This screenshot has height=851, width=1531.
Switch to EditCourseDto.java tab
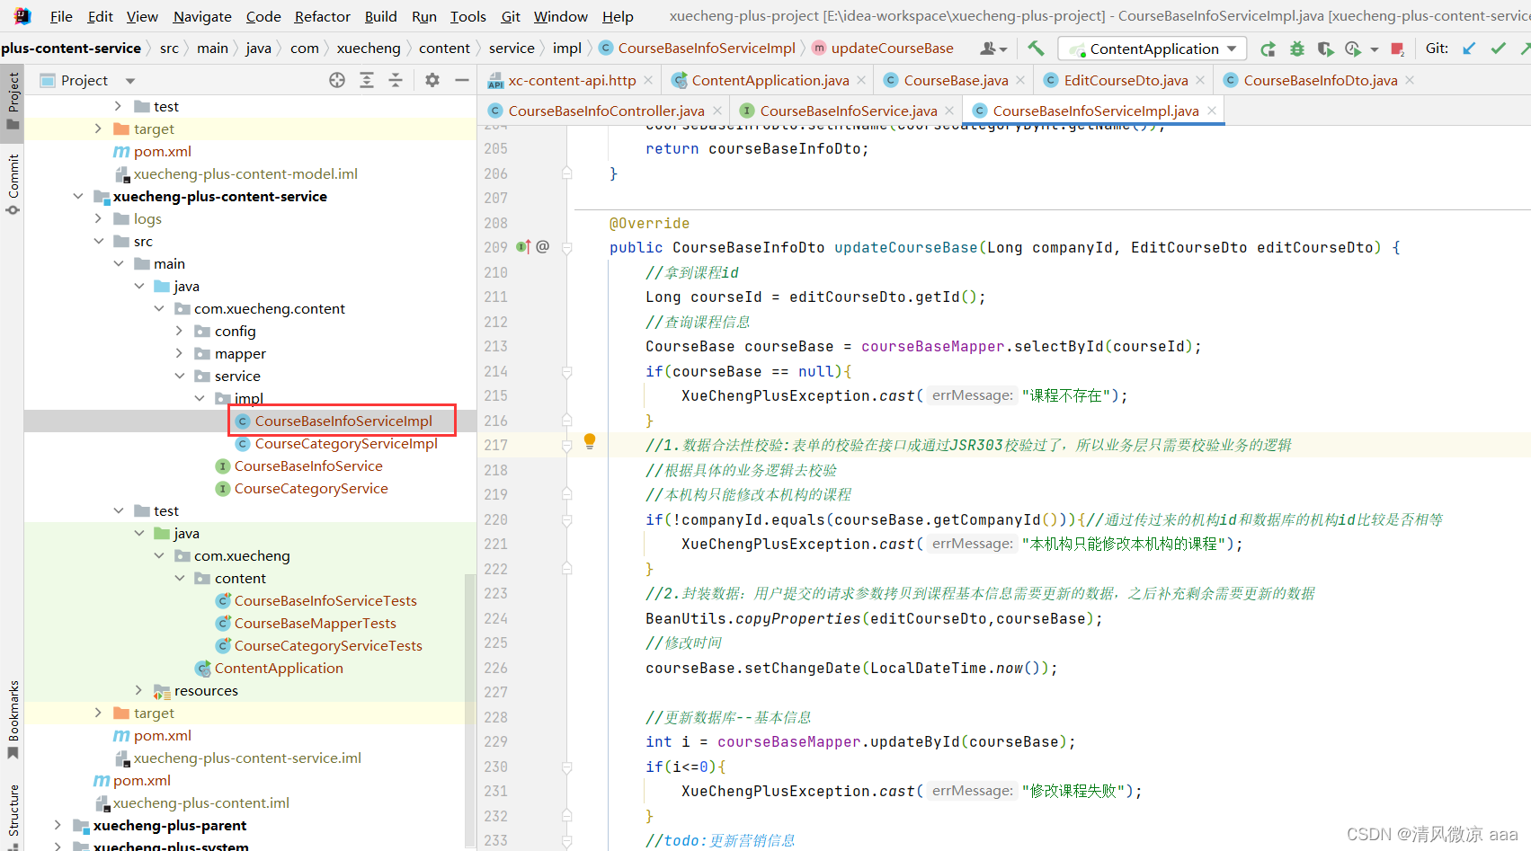[x=1125, y=80]
